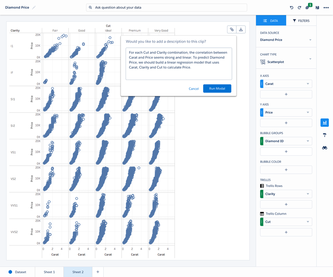Click the SI1 clarity row label
333x277 pixels.
point(13,99)
